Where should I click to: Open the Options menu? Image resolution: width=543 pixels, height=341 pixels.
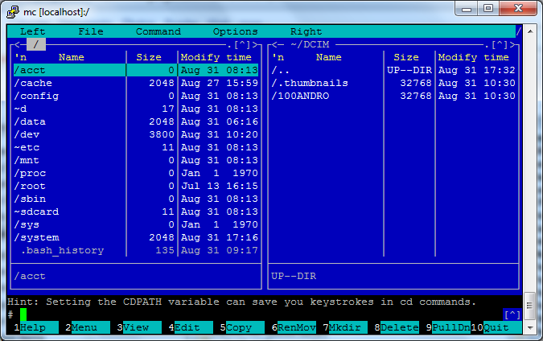pos(235,31)
